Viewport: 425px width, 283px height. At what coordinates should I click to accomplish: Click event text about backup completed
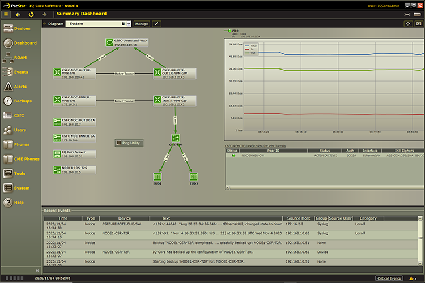(x=218, y=243)
